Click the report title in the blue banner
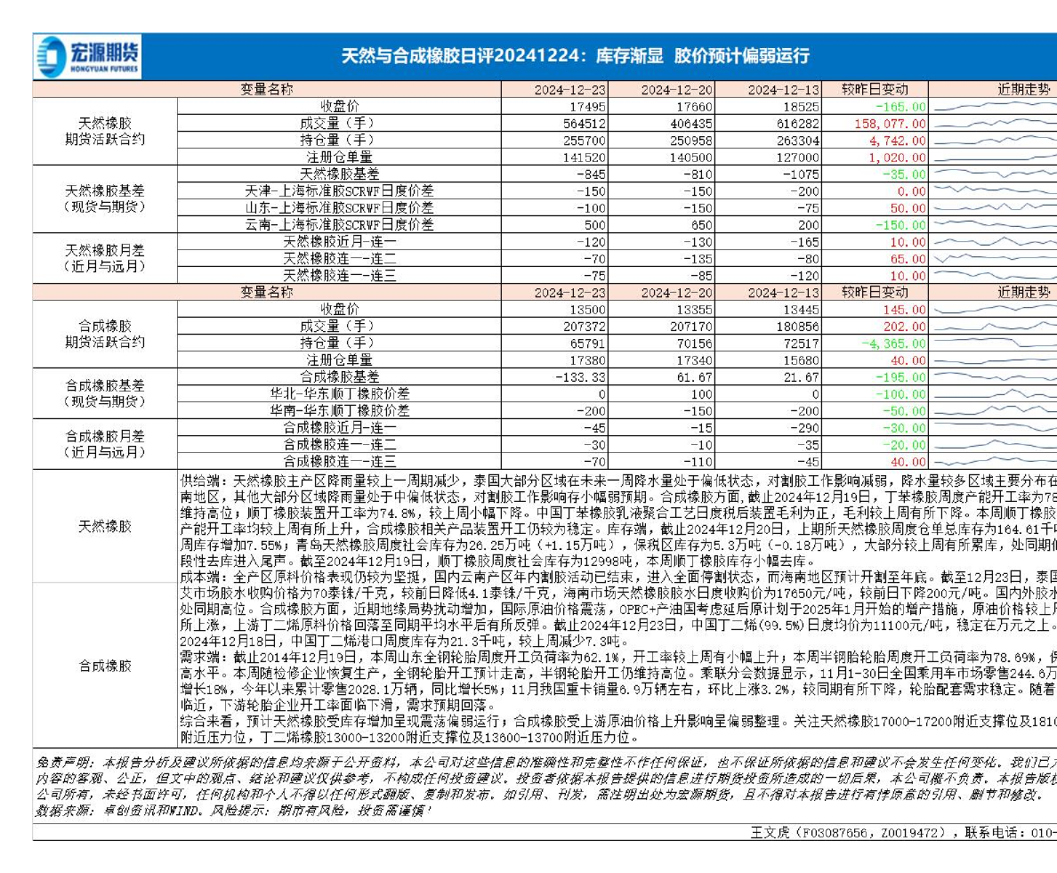Viewport: 1057px width, 873px height. pyautogui.click(x=576, y=56)
